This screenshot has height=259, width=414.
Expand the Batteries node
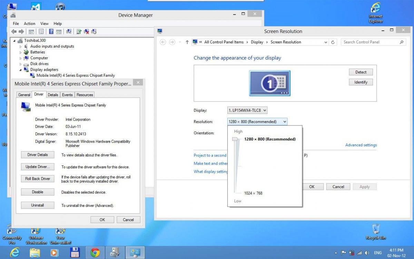tap(20, 52)
